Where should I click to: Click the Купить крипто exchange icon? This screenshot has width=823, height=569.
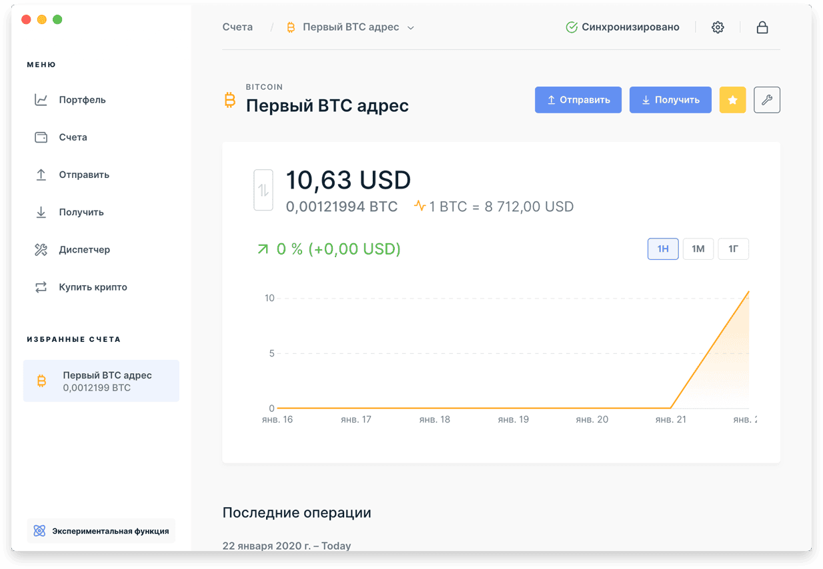[41, 287]
